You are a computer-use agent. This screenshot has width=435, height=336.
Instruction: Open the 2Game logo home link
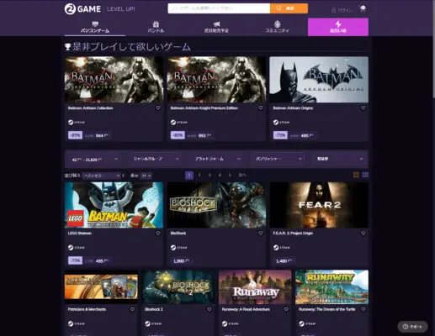pos(82,9)
